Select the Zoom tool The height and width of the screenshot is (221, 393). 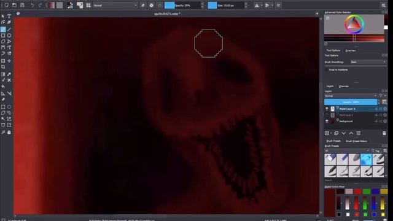click(x=3, y=133)
